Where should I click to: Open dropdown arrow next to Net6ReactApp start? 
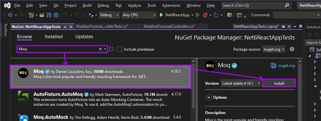pyautogui.click(x=192, y=15)
